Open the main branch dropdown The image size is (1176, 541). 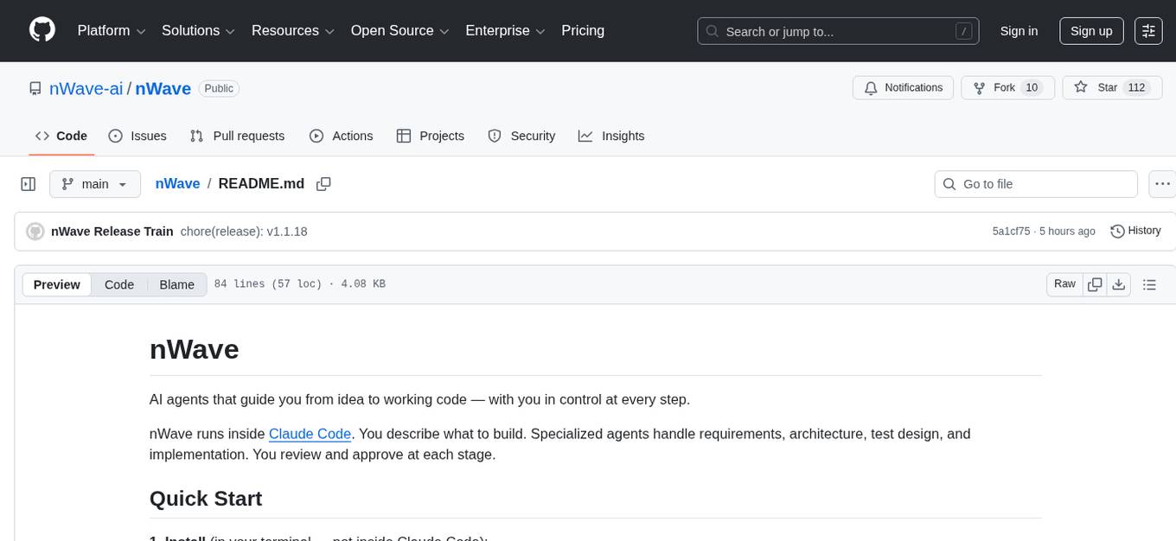(94, 184)
